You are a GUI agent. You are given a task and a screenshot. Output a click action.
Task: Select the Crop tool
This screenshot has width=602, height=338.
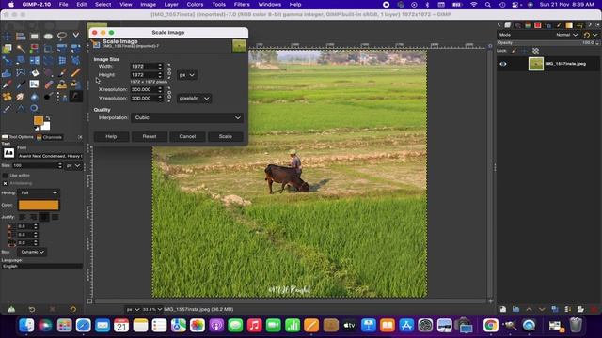[x=48, y=48]
